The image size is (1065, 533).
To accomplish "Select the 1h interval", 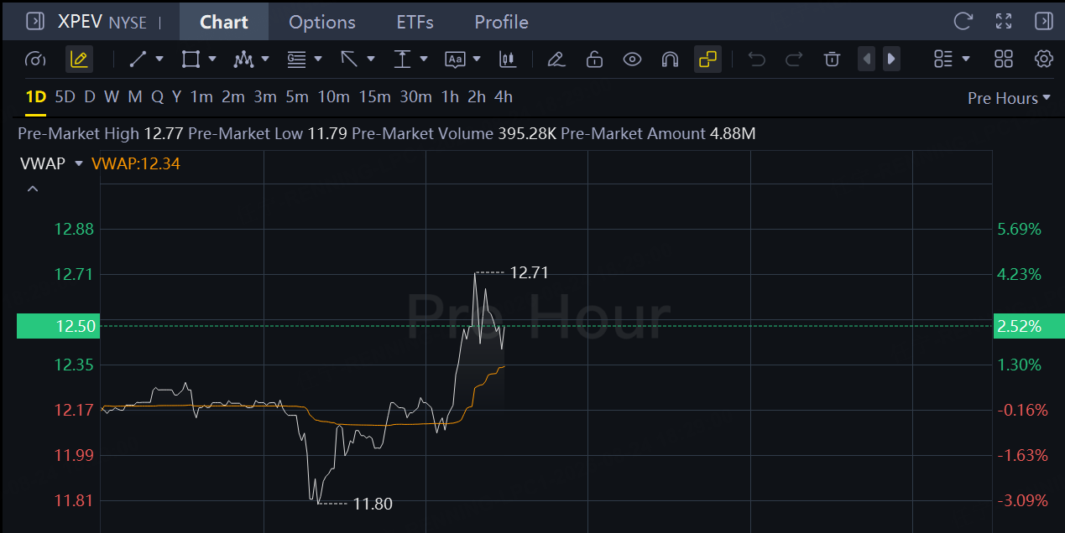I will pos(450,97).
